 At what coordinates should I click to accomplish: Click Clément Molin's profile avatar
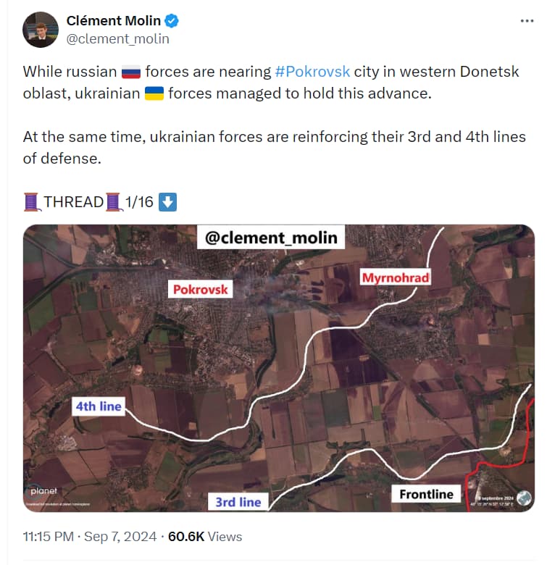(41, 30)
